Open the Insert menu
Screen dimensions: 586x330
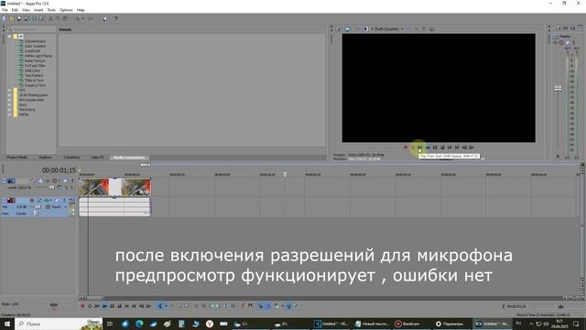tap(38, 10)
